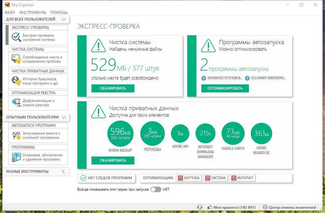Select ПРОГРАММЫ sidebar header
325x213 pixels.
click(x=38, y=147)
